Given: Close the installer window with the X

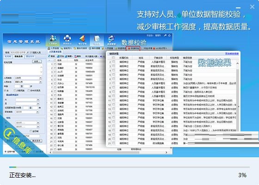Looking at the screenshot, I should tap(252, 7).
